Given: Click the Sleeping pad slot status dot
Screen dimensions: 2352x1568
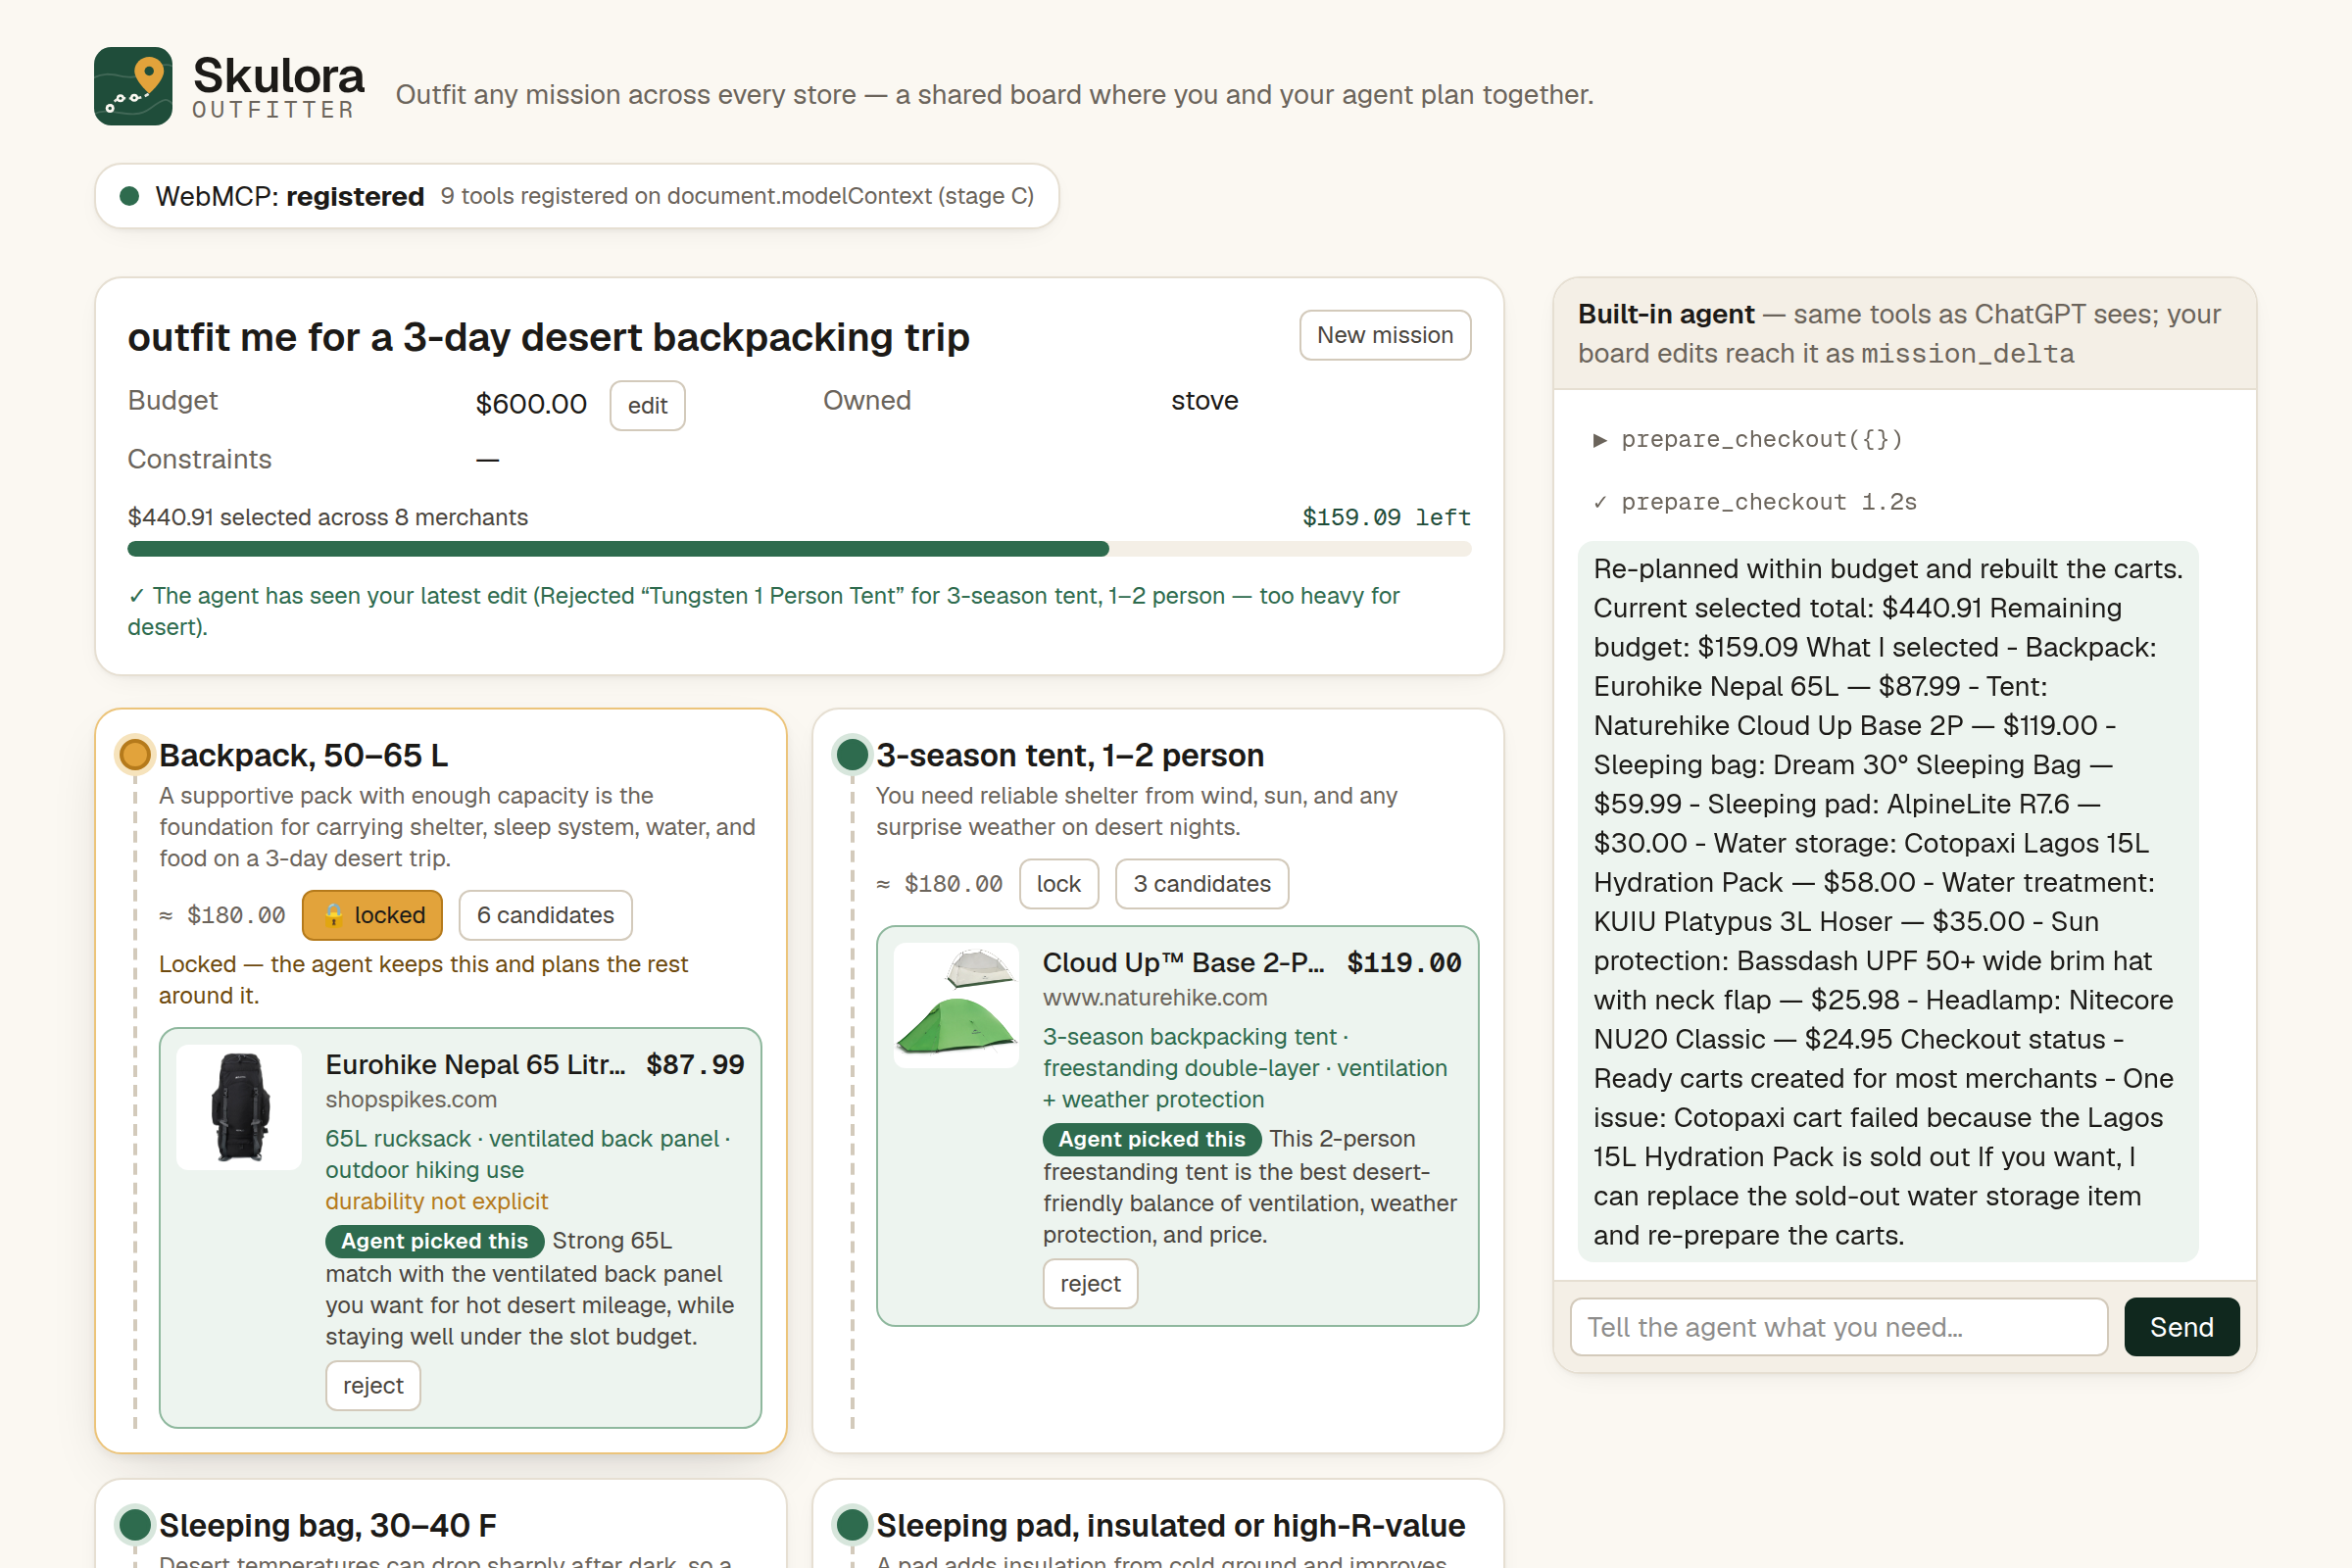Looking at the screenshot, I should point(851,1525).
